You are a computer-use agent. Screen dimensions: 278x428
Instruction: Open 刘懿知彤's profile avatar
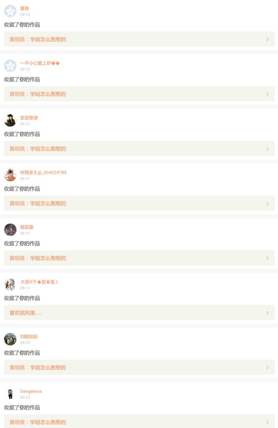(10, 339)
